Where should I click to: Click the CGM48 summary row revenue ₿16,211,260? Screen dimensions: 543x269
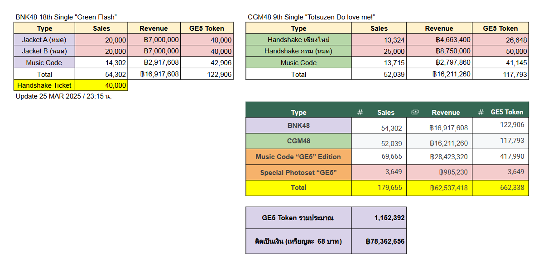tap(439, 141)
